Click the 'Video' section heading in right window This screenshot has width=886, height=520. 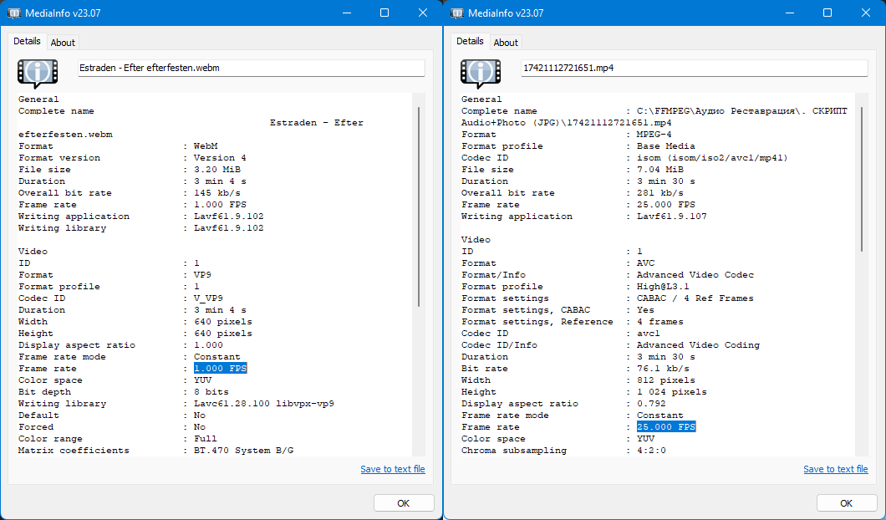click(476, 240)
